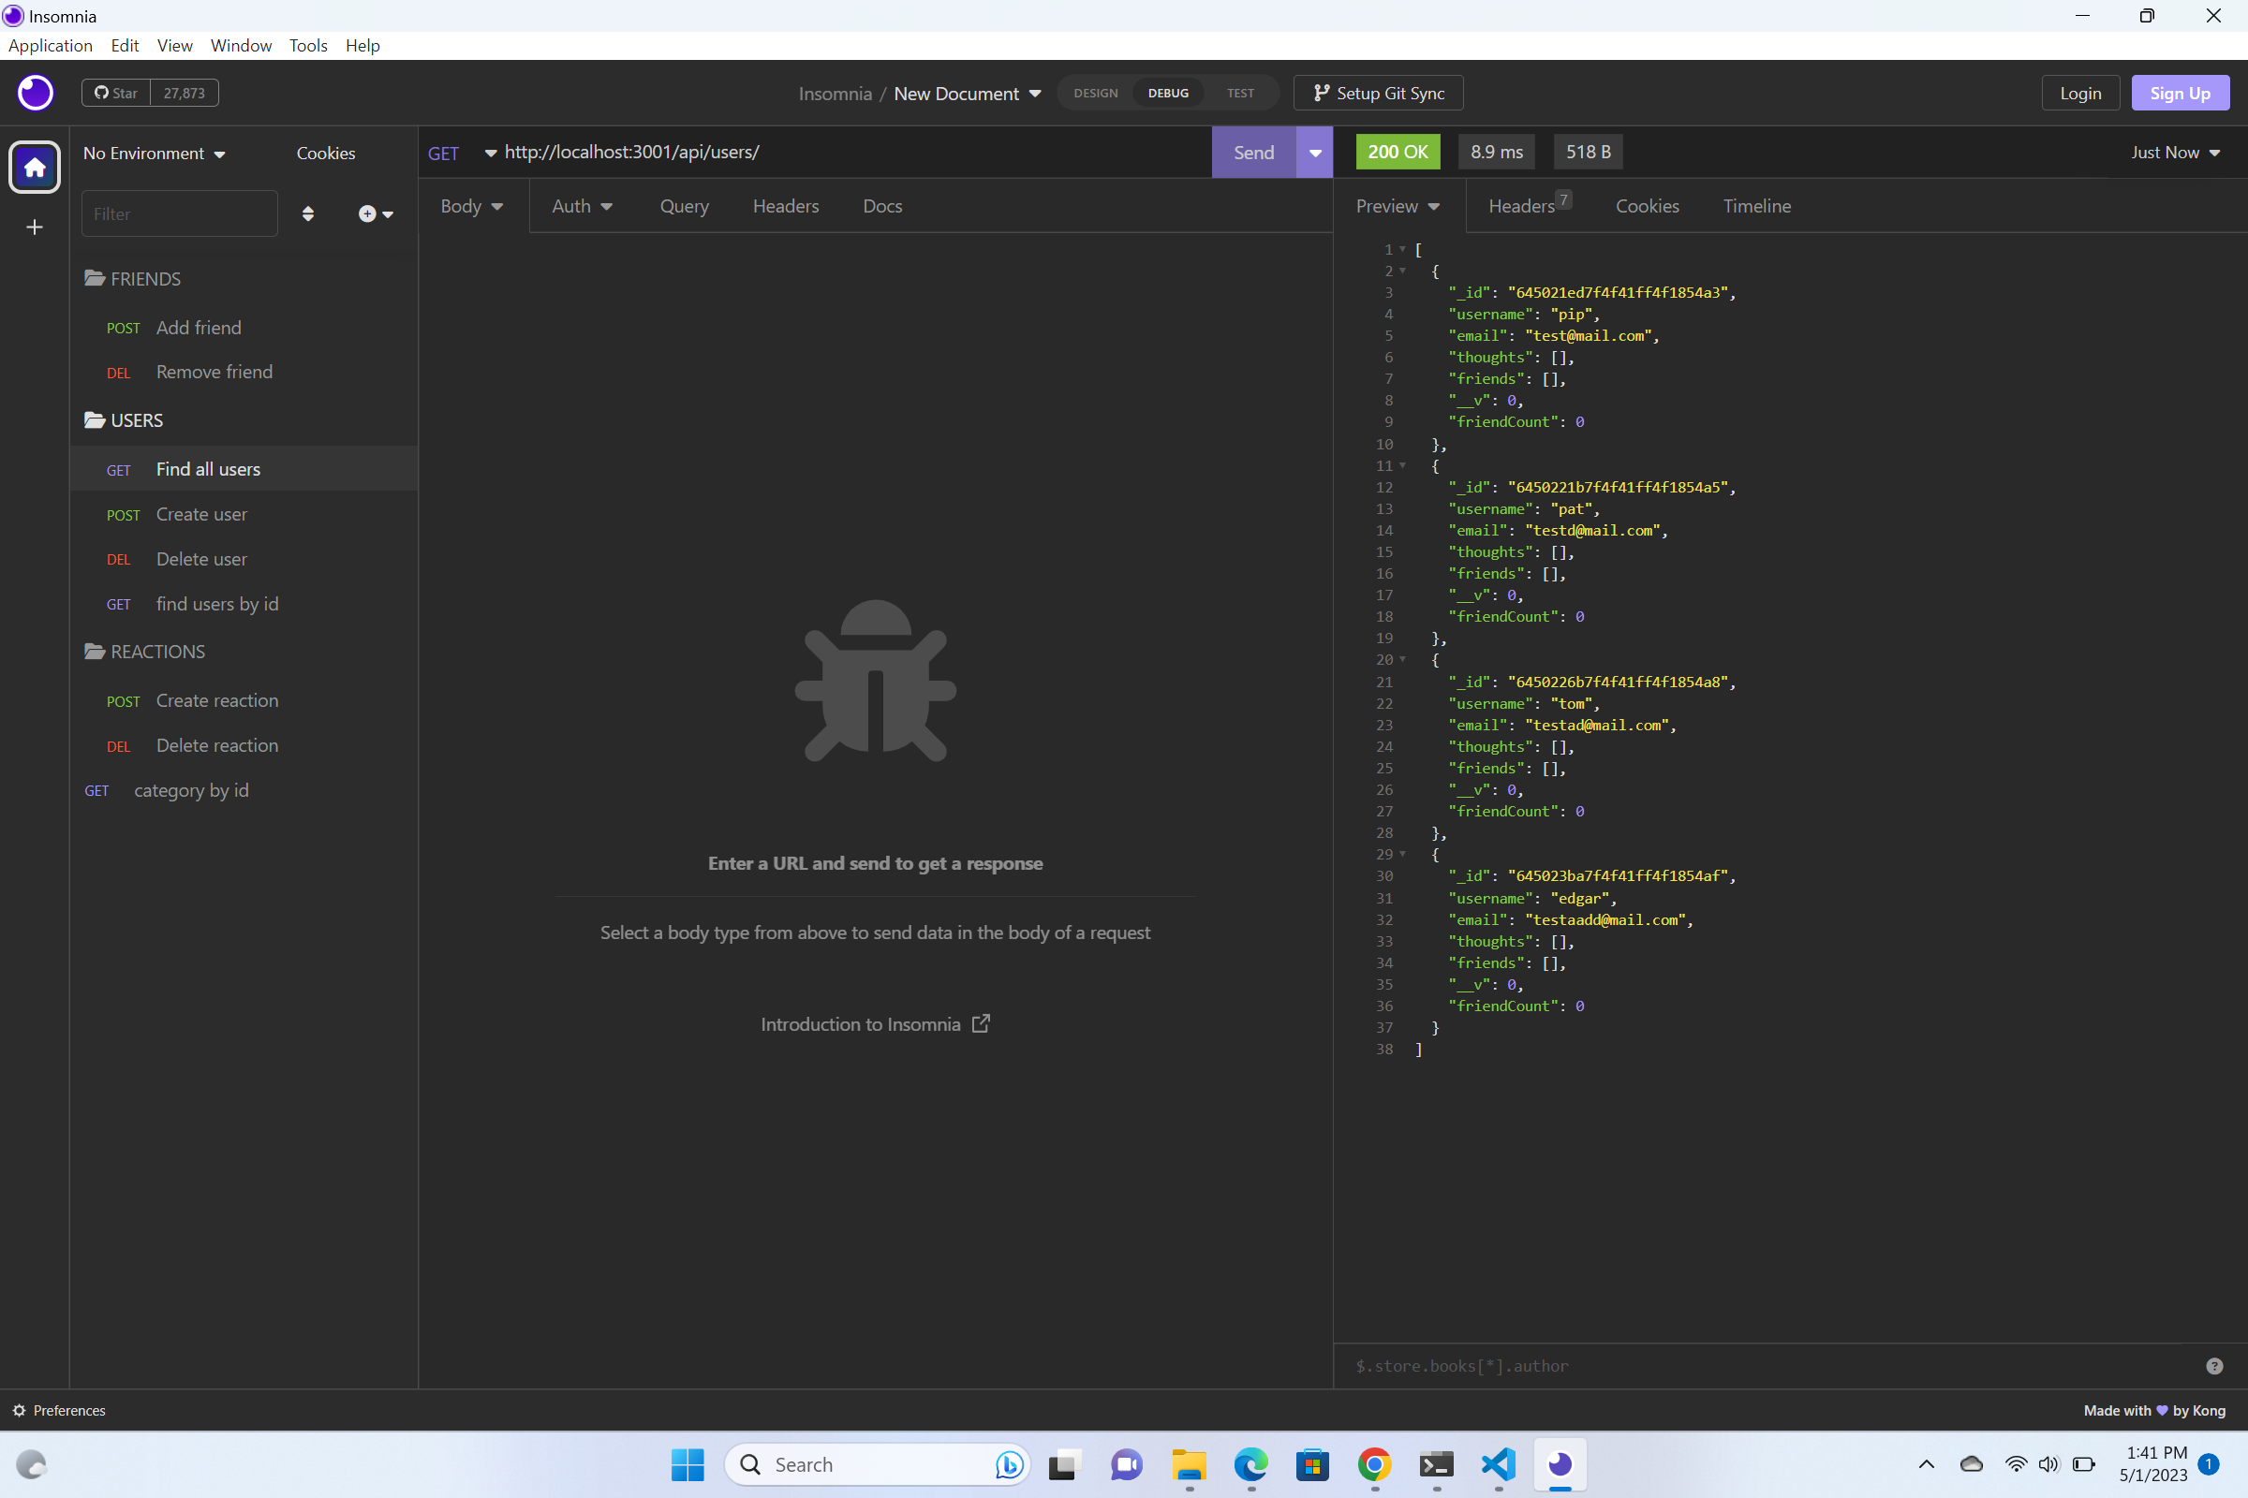Switch to the Timeline response tab

point(1757,205)
